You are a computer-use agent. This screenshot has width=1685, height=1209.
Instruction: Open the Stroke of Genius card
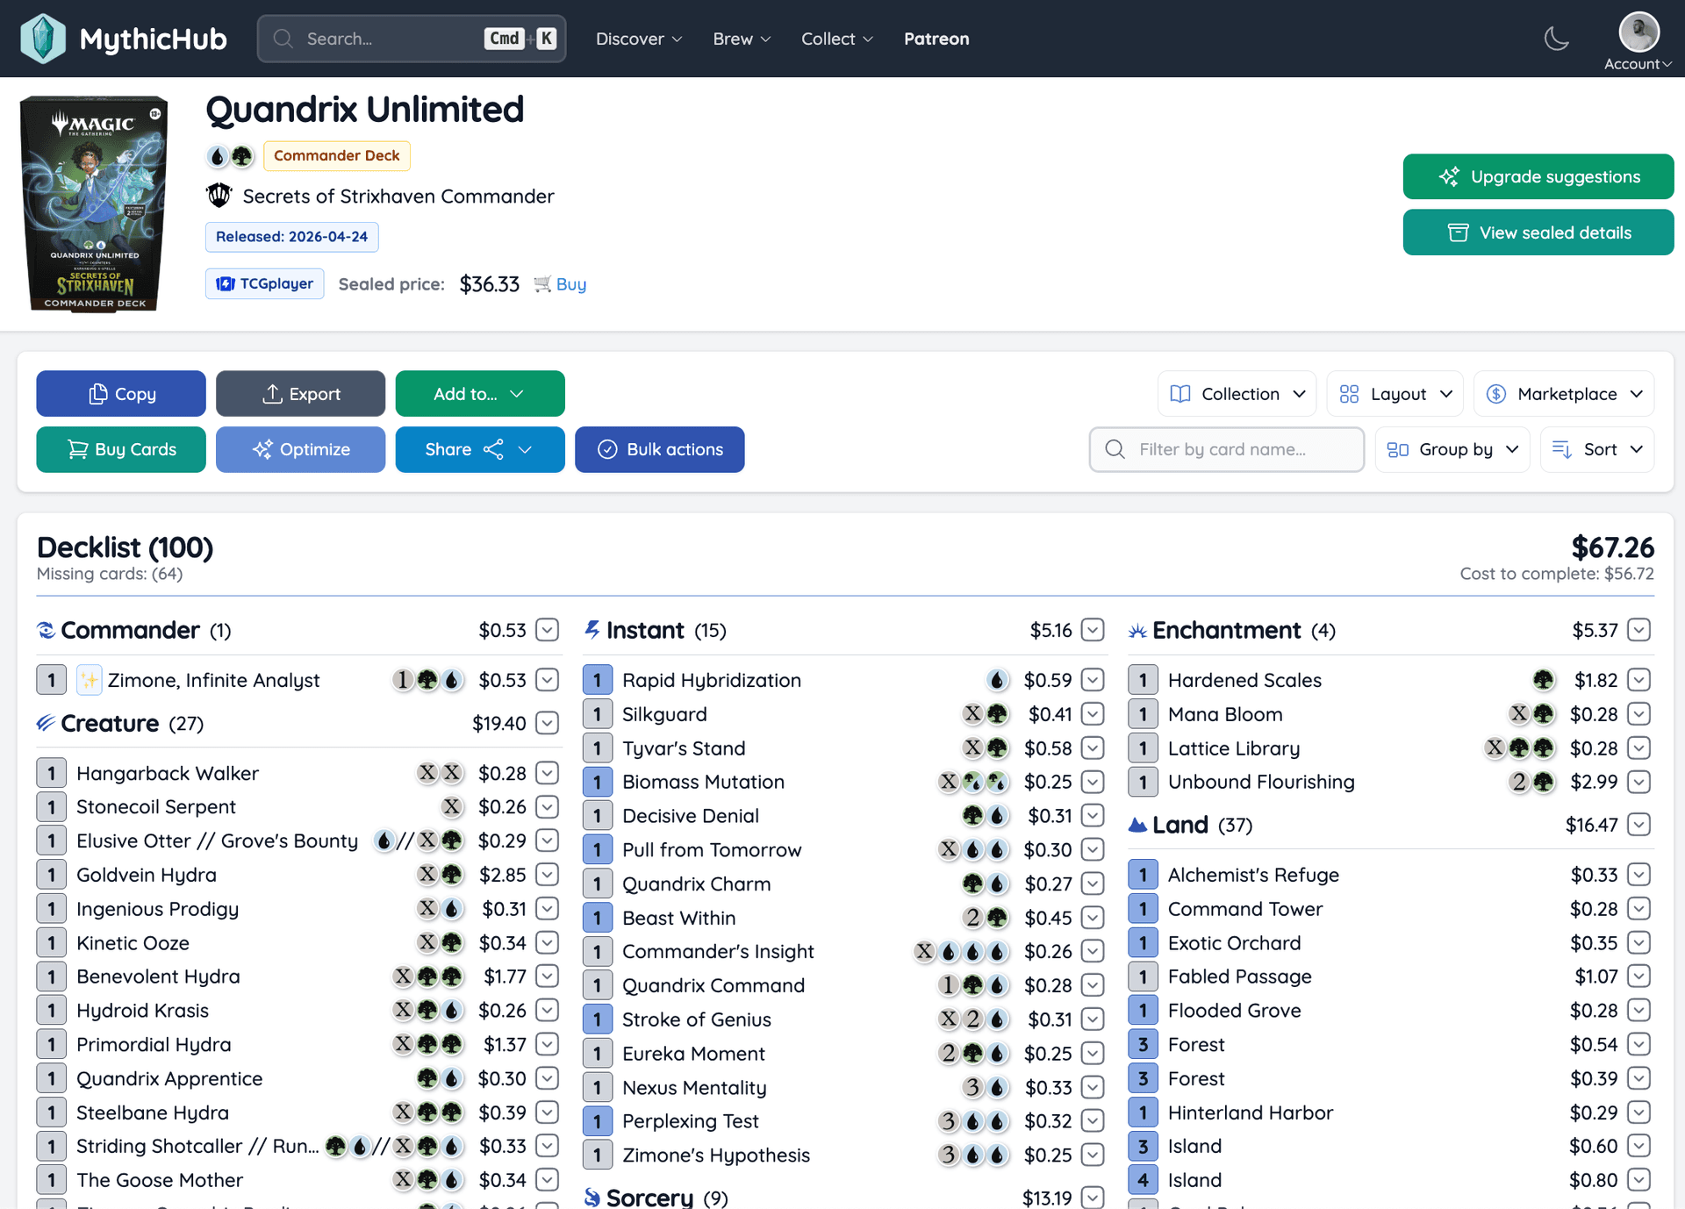[697, 1019]
